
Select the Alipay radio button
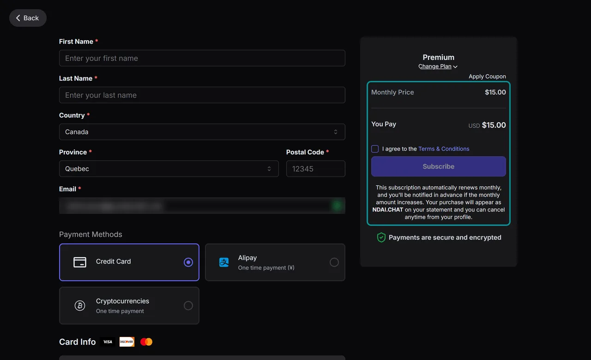(x=334, y=262)
